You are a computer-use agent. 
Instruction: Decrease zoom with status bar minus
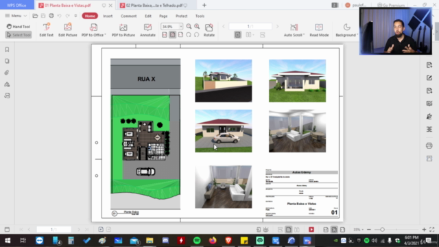tap(369, 230)
